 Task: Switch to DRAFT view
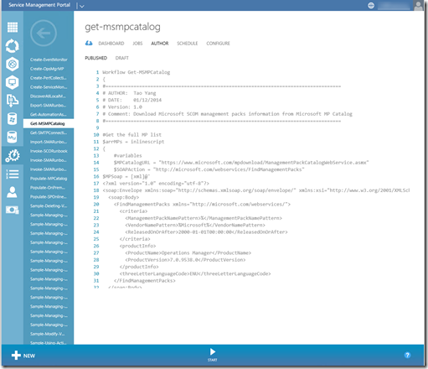[x=122, y=58]
